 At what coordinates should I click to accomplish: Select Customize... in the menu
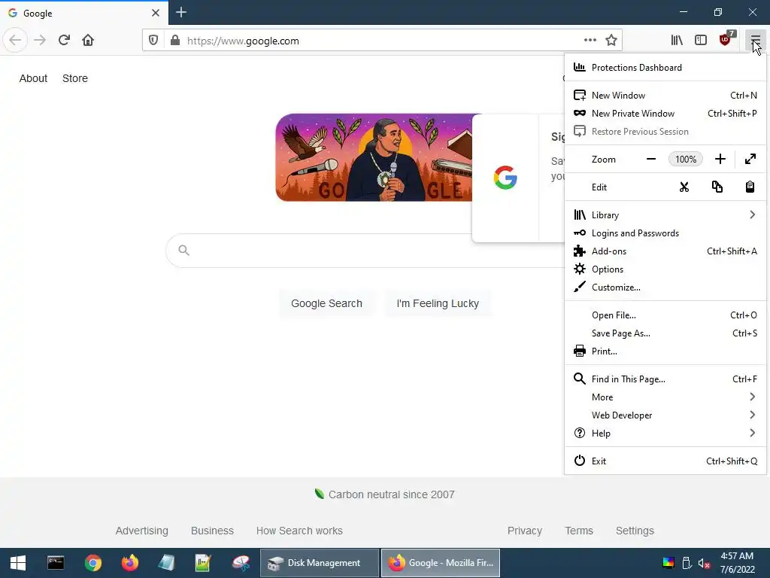[665, 287]
